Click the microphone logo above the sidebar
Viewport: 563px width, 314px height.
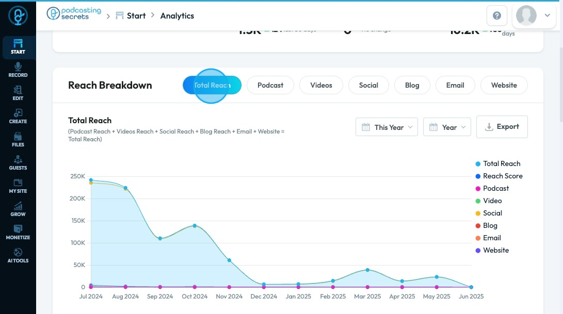(x=18, y=16)
